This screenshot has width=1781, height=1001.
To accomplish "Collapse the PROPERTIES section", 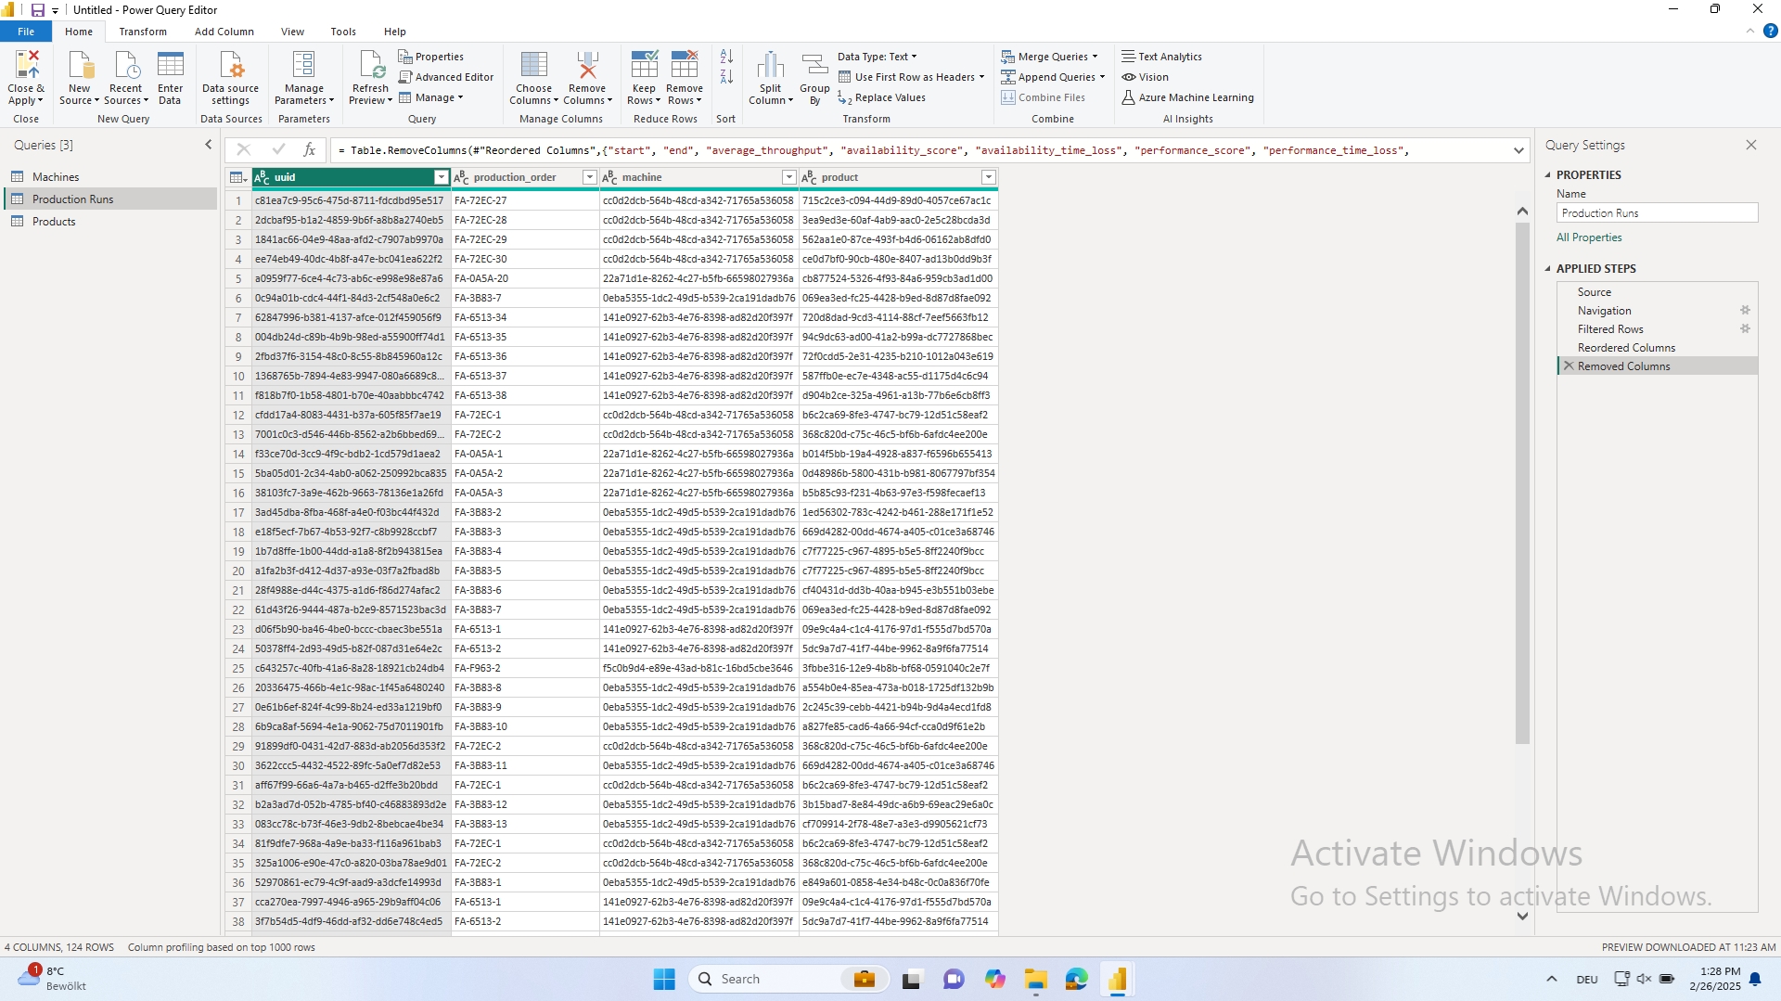I will pyautogui.click(x=1547, y=174).
